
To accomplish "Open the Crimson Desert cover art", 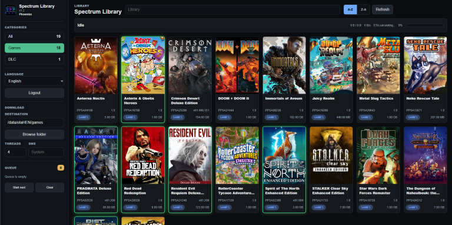I will click(x=190, y=65).
